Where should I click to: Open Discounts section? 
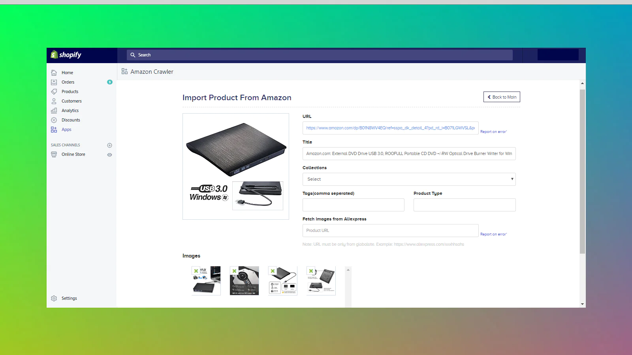tap(71, 120)
